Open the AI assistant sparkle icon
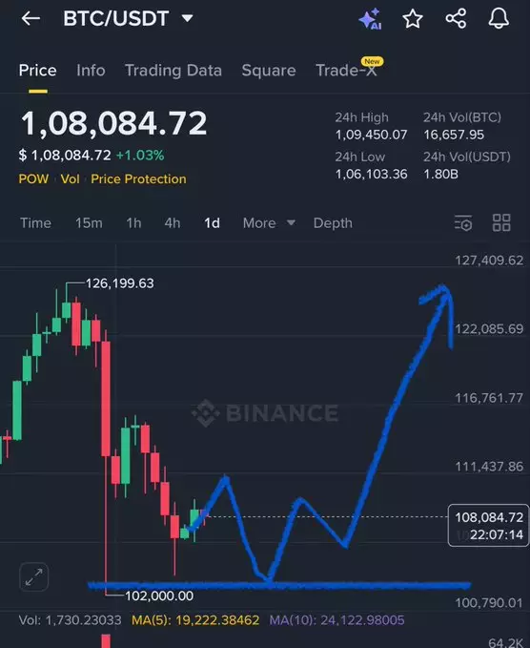Viewport: 530px width, 648px height. tap(370, 19)
